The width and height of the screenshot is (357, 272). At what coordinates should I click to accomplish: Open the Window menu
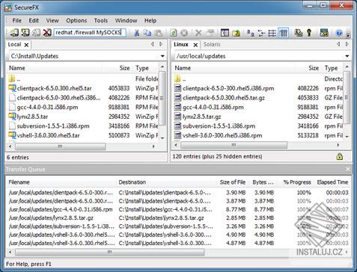pos(126,20)
